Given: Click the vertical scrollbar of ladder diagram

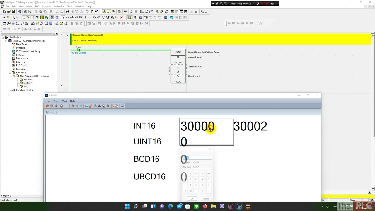Looking at the screenshot, I should 373,112.
